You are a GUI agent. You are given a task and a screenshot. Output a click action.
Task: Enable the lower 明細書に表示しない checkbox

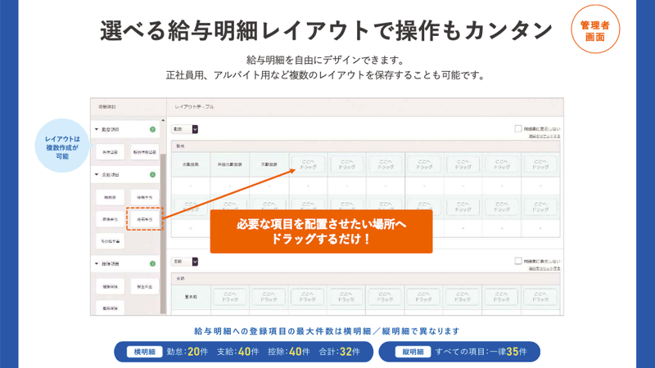click(x=518, y=261)
